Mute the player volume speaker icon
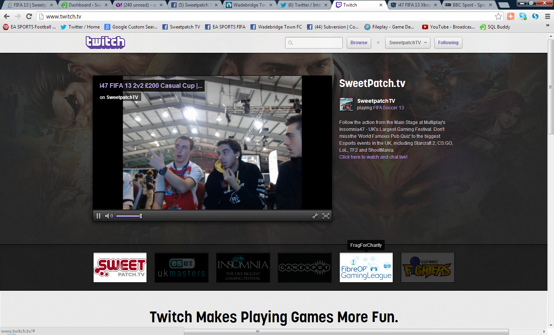This screenshot has height=335, width=554. click(109, 216)
